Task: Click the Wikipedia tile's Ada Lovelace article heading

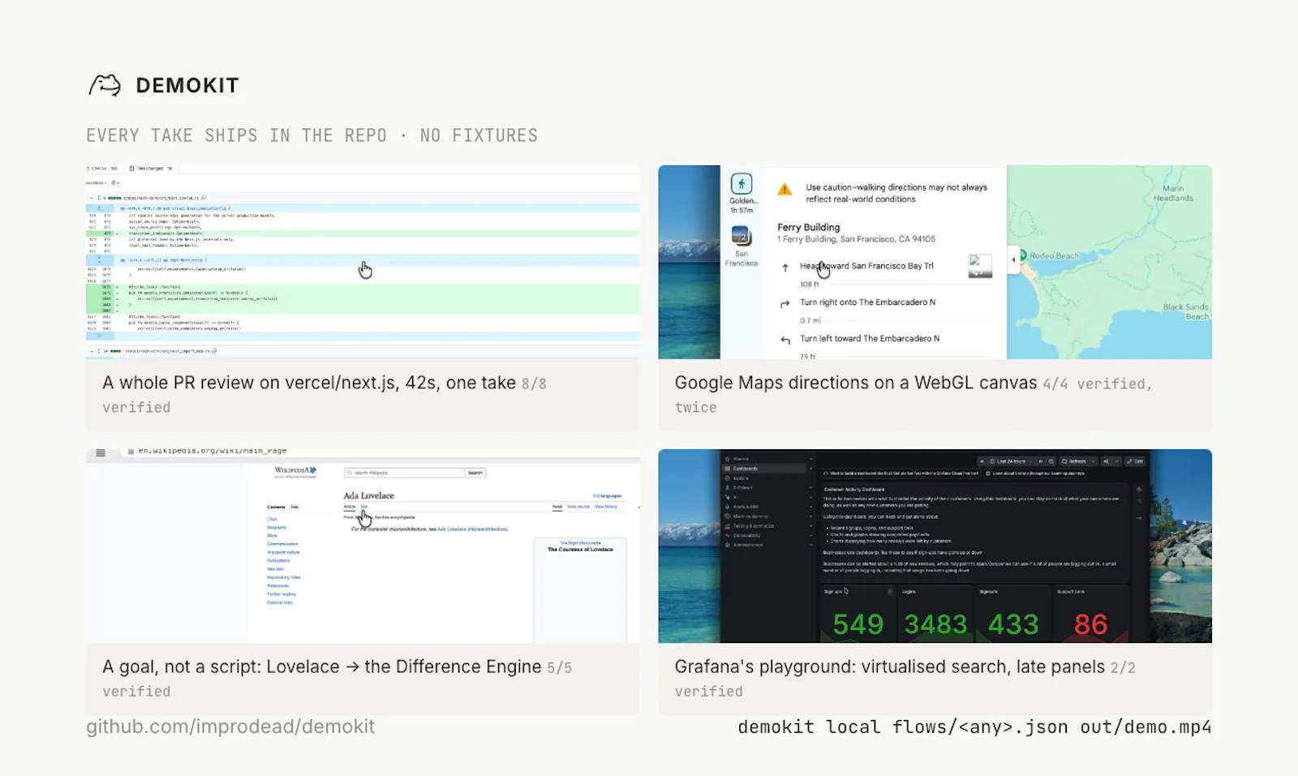Action: pyautogui.click(x=368, y=495)
